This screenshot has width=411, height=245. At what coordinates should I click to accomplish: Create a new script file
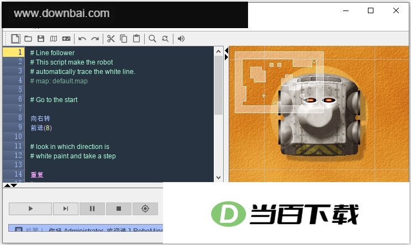pyautogui.click(x=15, y=39)
